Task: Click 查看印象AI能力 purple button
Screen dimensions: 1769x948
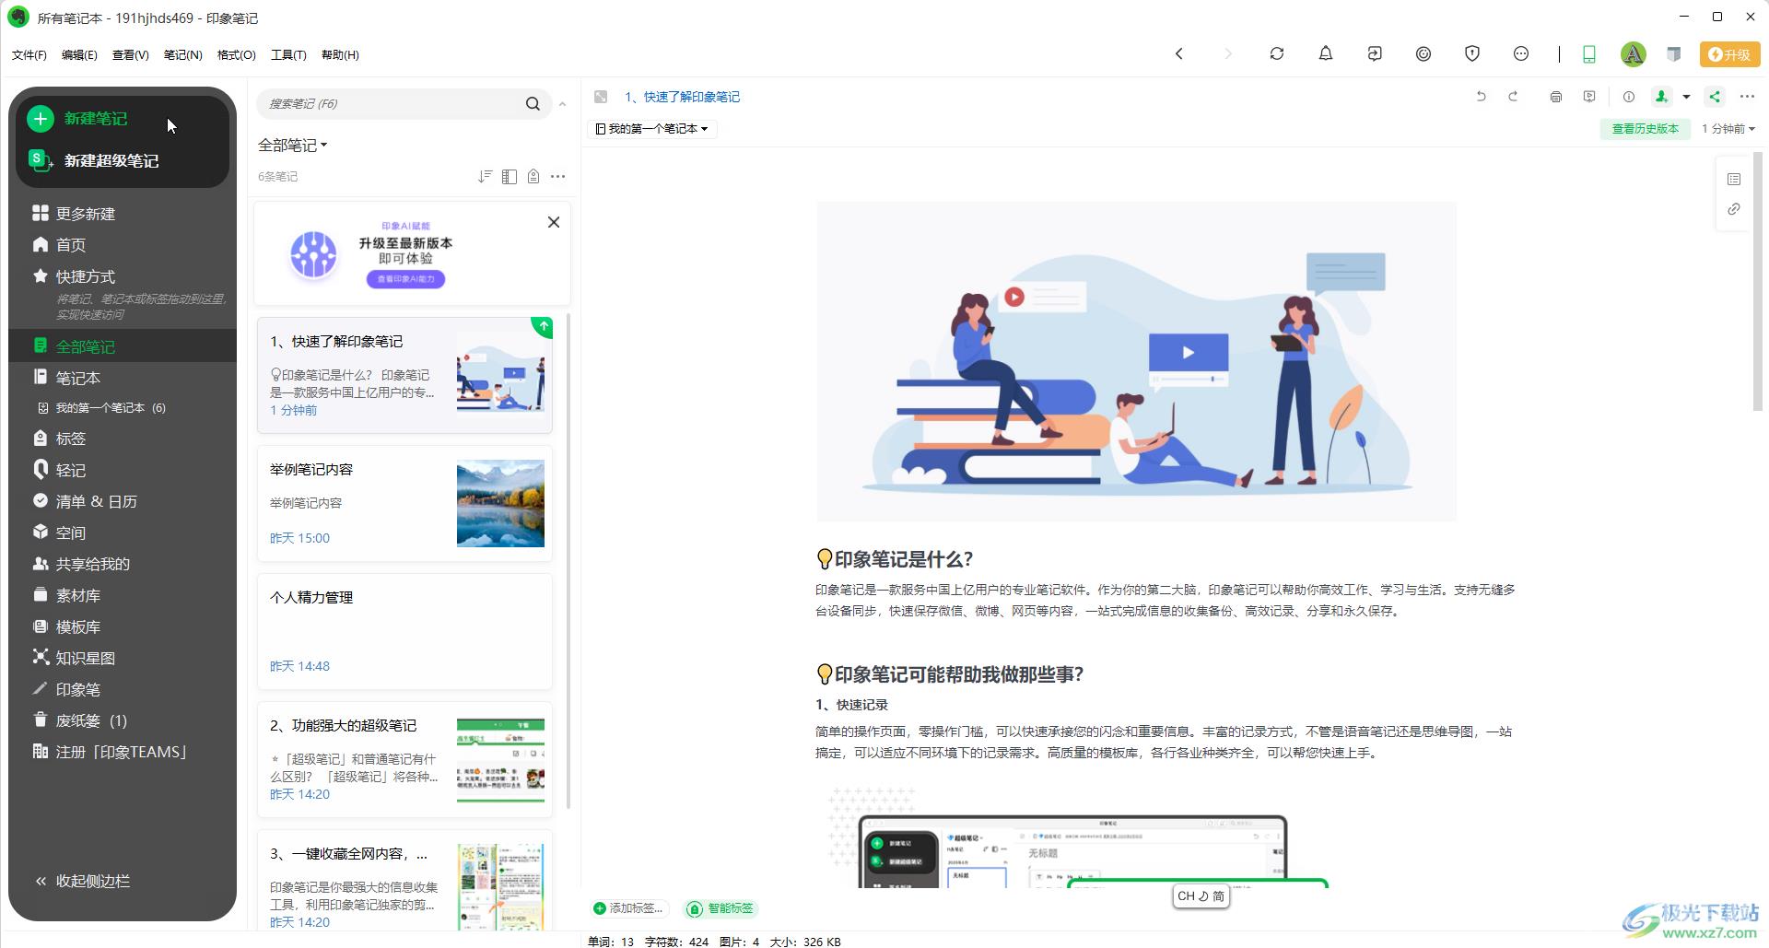Action: point(405,279)
